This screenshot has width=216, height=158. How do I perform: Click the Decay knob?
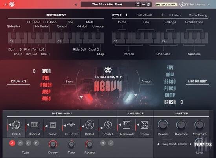tap(53, 144)
